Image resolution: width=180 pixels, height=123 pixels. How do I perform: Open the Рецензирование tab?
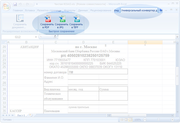pyautogui.click(x=101, y=10)
